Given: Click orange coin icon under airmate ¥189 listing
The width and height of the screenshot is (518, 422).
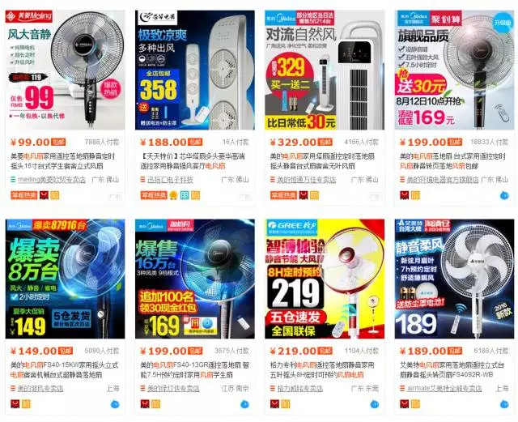Looking at the screenshot, I should tap(415, 404).
